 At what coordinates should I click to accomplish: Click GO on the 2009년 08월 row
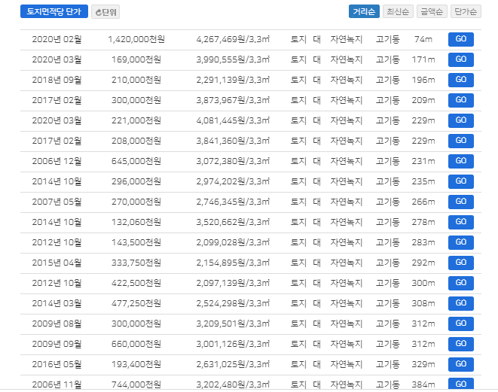[461, 324]
